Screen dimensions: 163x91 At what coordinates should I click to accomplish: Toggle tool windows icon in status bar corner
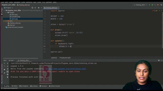pos(2,88)
